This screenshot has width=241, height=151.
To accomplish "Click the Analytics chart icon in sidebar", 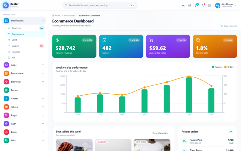I will (x=9, y=28).
